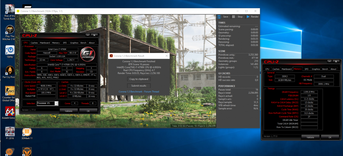Click the 2T Command Rate value
Screen dimensions: 343x156
tap(309, 116)
